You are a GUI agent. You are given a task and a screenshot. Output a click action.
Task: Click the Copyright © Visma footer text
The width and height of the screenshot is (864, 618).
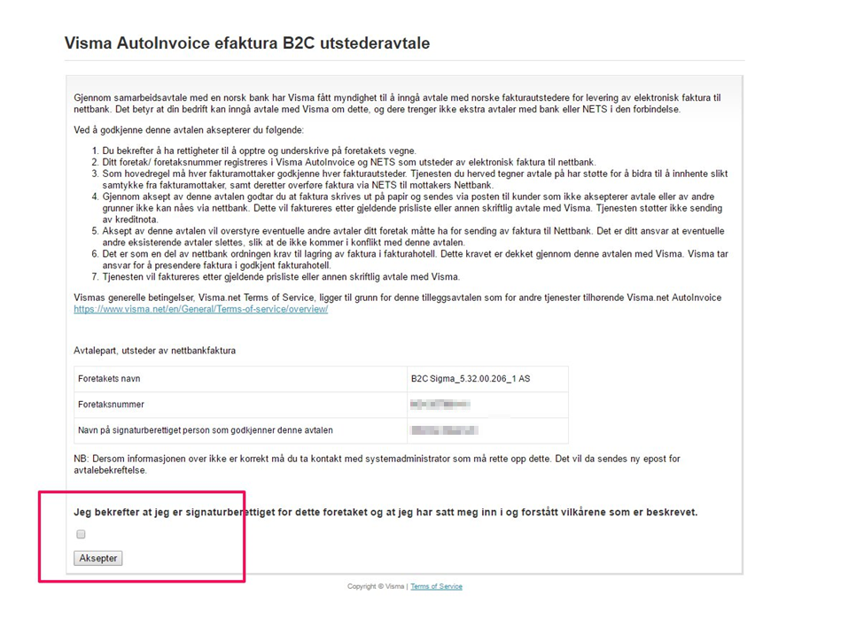tap(376, 586)
